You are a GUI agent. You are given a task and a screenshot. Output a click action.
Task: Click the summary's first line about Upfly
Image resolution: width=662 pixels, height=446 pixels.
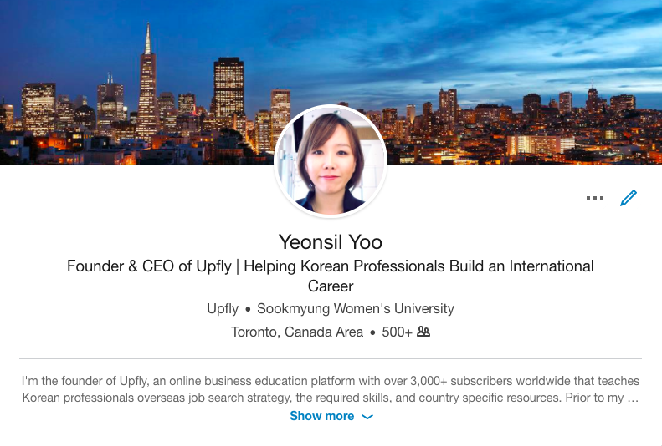pos(331,381)
